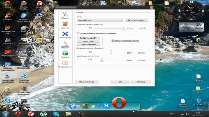Image resolution: width=209 pixels, height=117 pixels.
Task: Open the О программе info section
Action: tap(65, 64)
